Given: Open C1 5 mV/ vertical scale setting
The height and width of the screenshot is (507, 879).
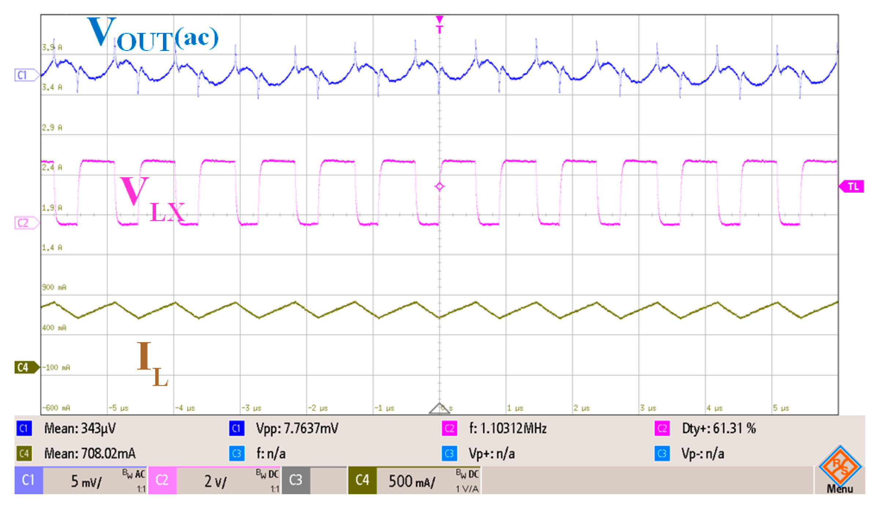Looking at the screenshot, I should point(86,481).
